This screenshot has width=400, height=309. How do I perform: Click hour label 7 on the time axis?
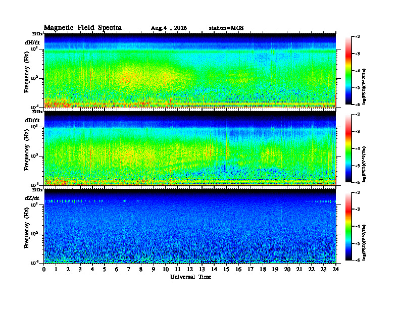click(129, 269)
